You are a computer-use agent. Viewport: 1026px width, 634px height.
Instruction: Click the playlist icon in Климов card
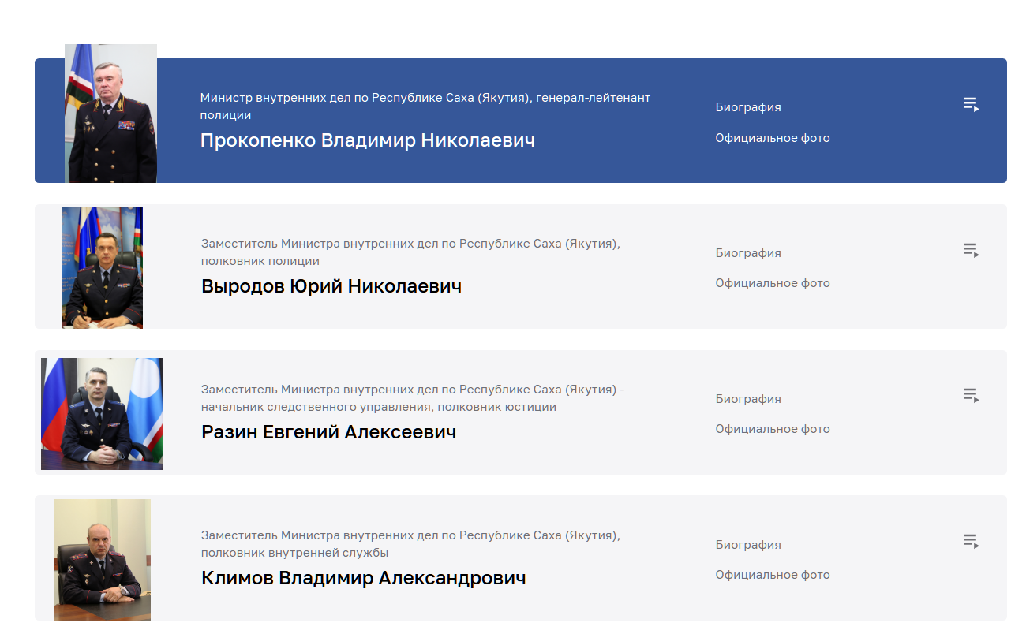point(971,541)
